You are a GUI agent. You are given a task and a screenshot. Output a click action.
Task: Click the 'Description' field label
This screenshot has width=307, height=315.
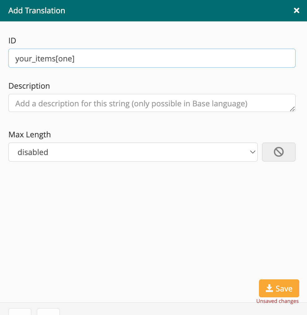[x=29, y=86]
